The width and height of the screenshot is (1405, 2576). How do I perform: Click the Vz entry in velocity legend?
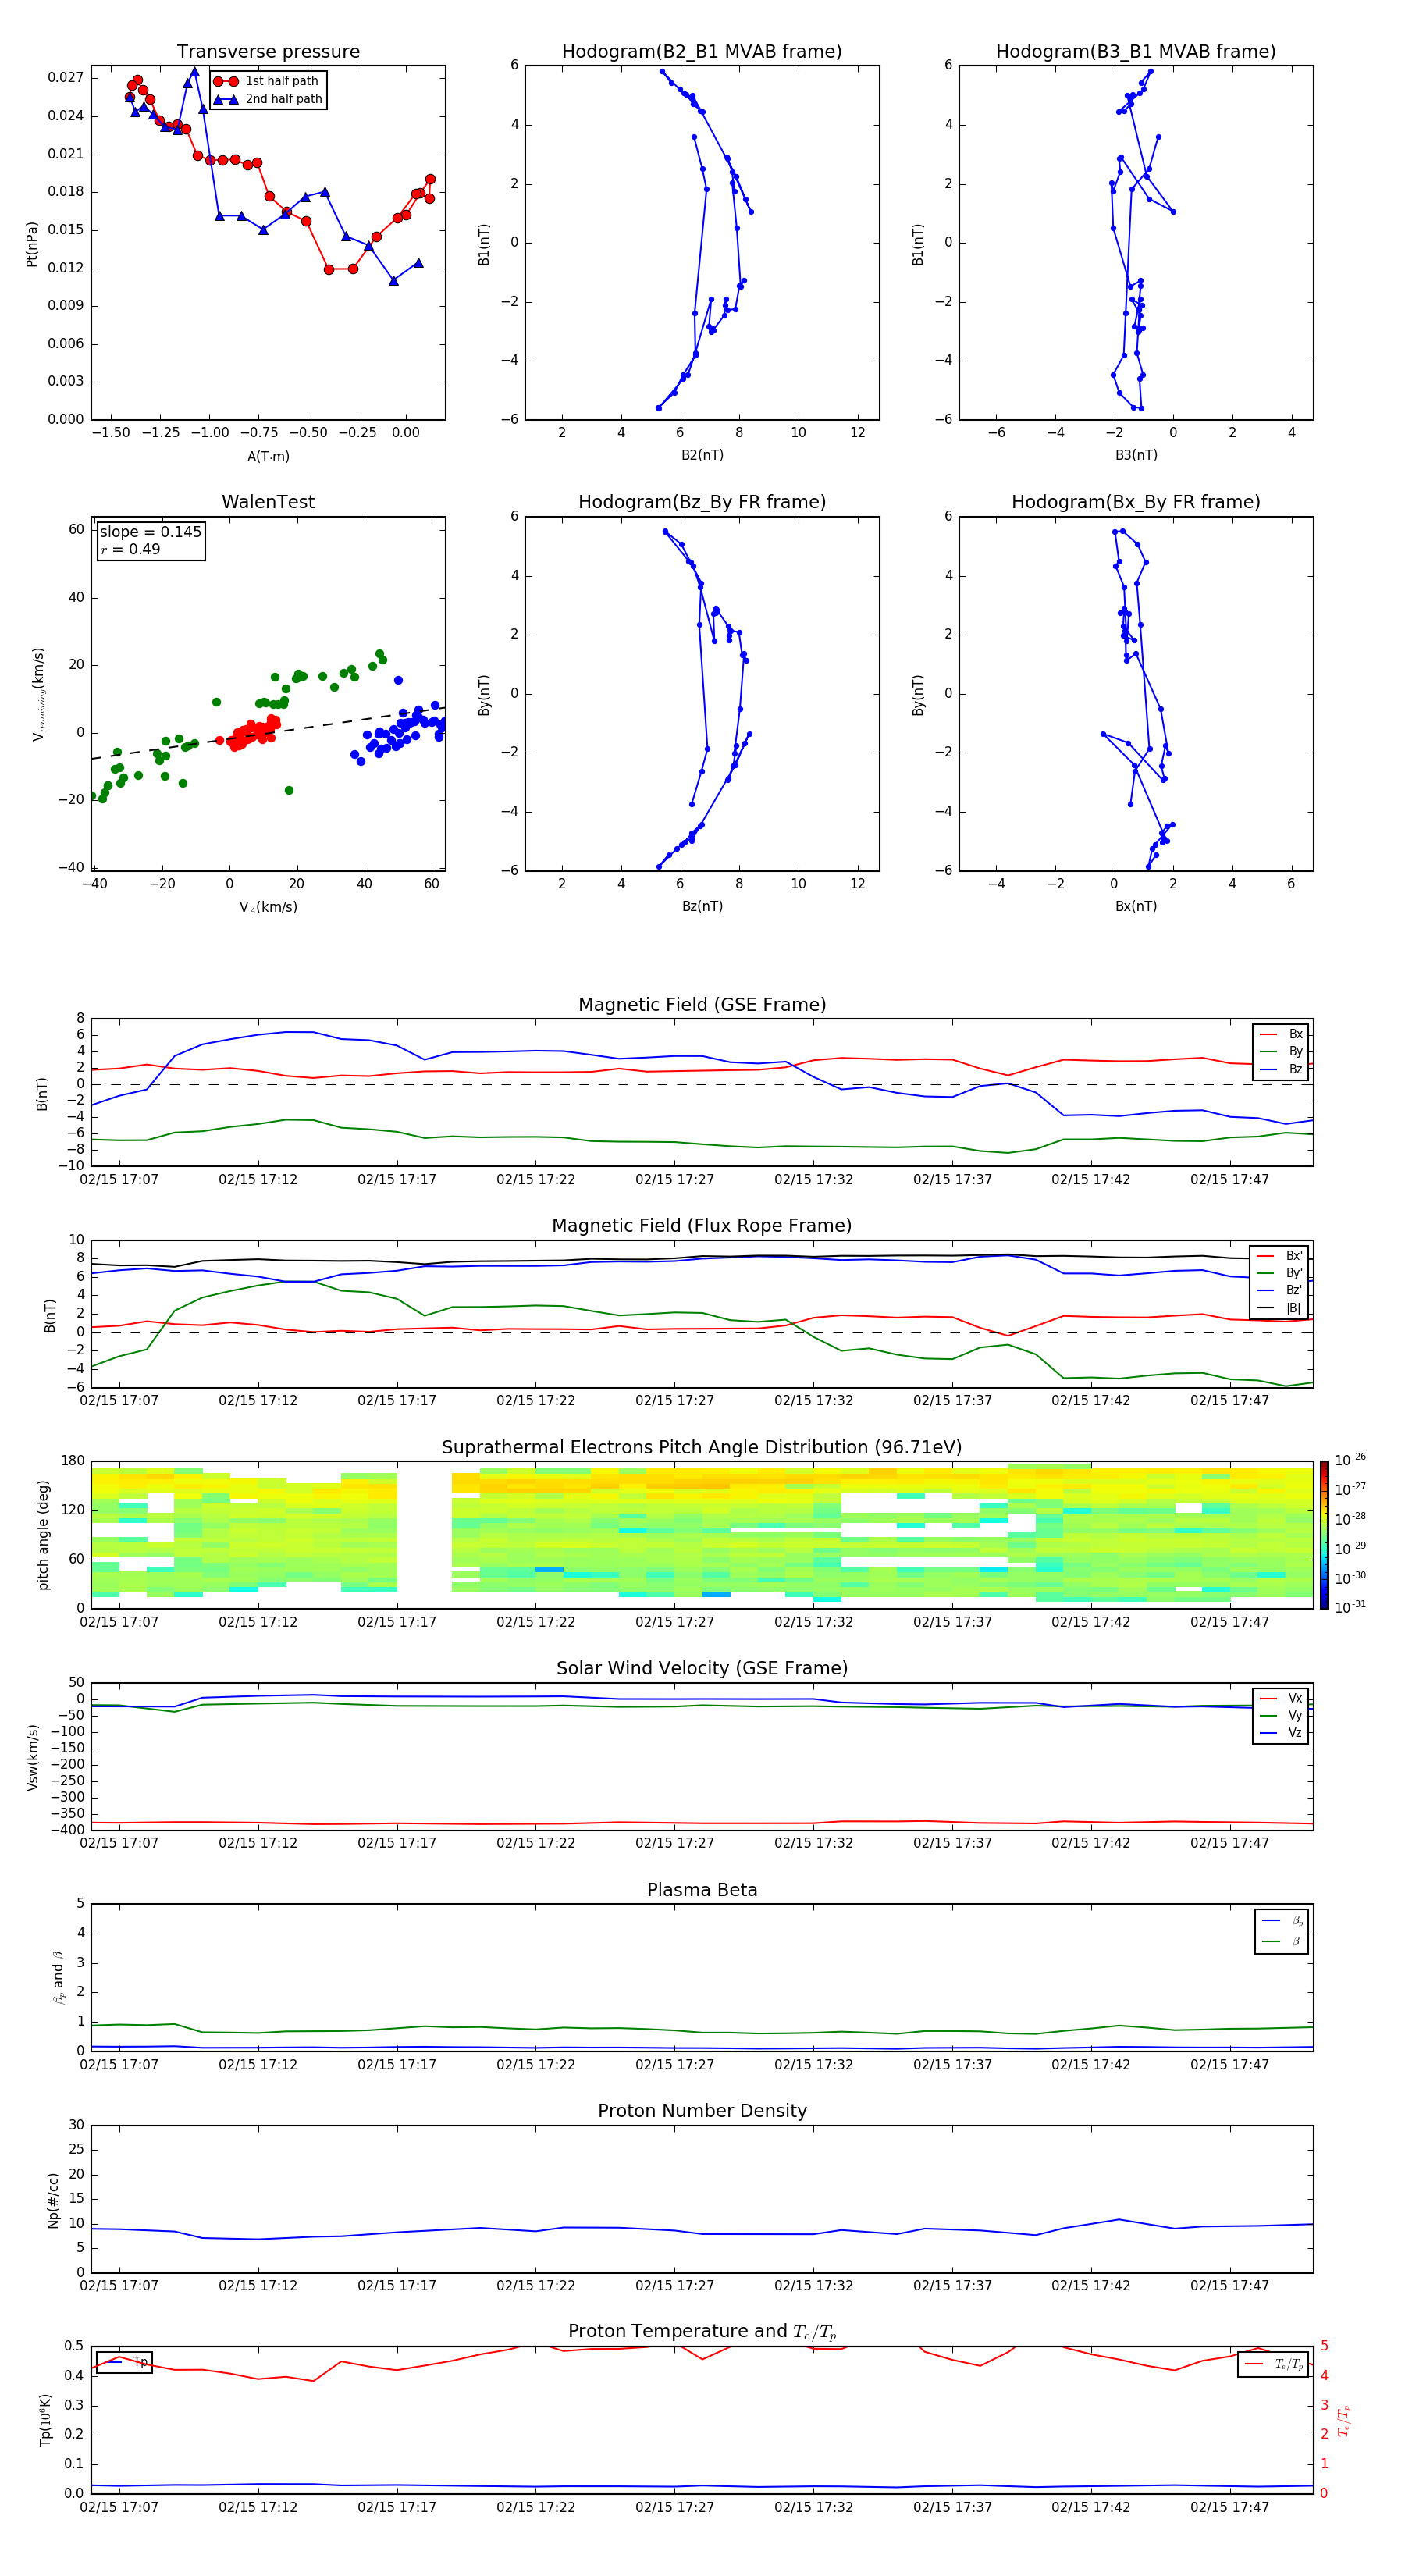pyautogui.click(x=1281, y=1733)
